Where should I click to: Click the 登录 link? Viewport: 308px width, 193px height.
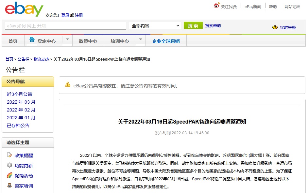pos(65,15)
